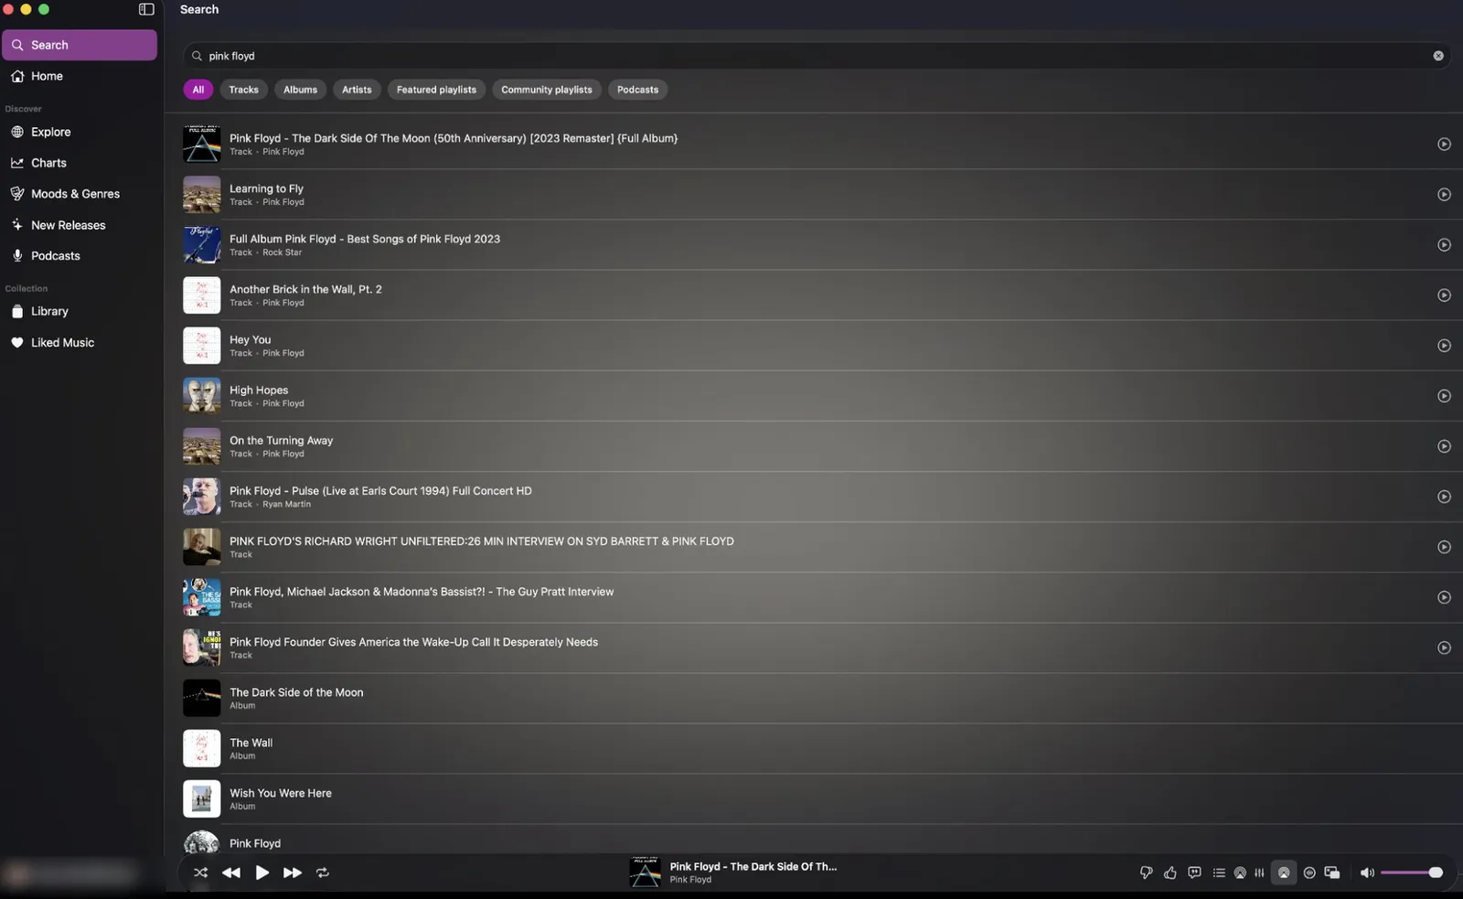Switch to the Tracks filter
Viewport: 1463px width, 899px height.
(243, 90)
